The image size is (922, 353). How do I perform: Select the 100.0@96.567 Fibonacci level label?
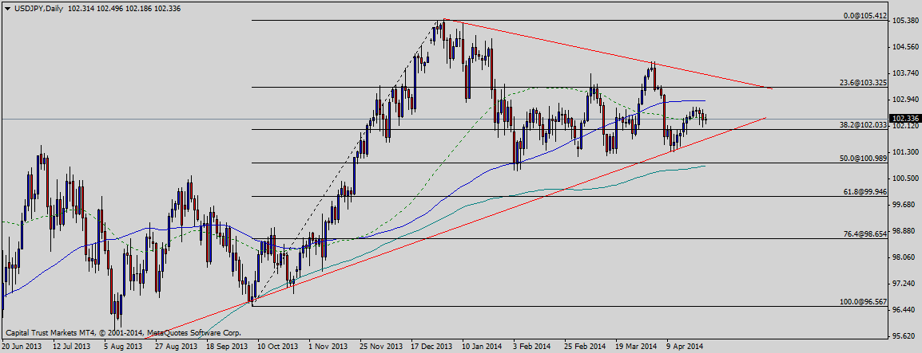click(862, 301)
